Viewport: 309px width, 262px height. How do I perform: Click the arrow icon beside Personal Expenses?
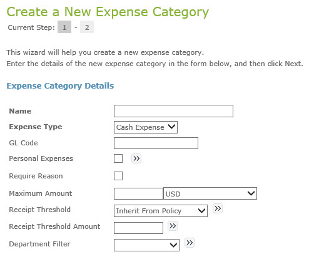pos(136,158)
